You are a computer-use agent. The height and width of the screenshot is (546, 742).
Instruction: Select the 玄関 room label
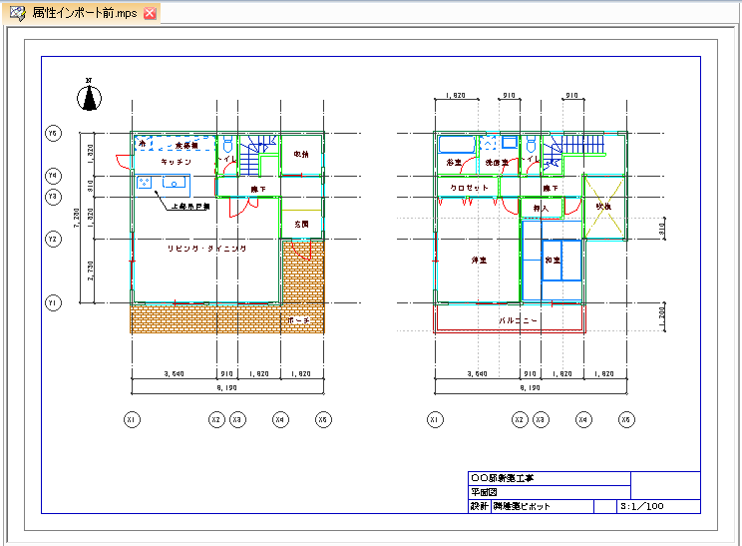(301, 224)
